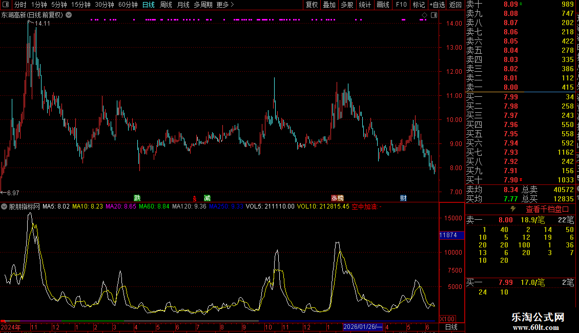Click the 卖十 8.09 order row
Viewport: 579px width, 333px height.
click(x=520, y=4)
